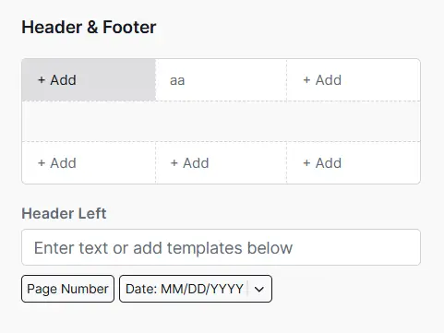Click the plus icon in footer left cell
444x333 pixels.
click(x=42, y=163)
